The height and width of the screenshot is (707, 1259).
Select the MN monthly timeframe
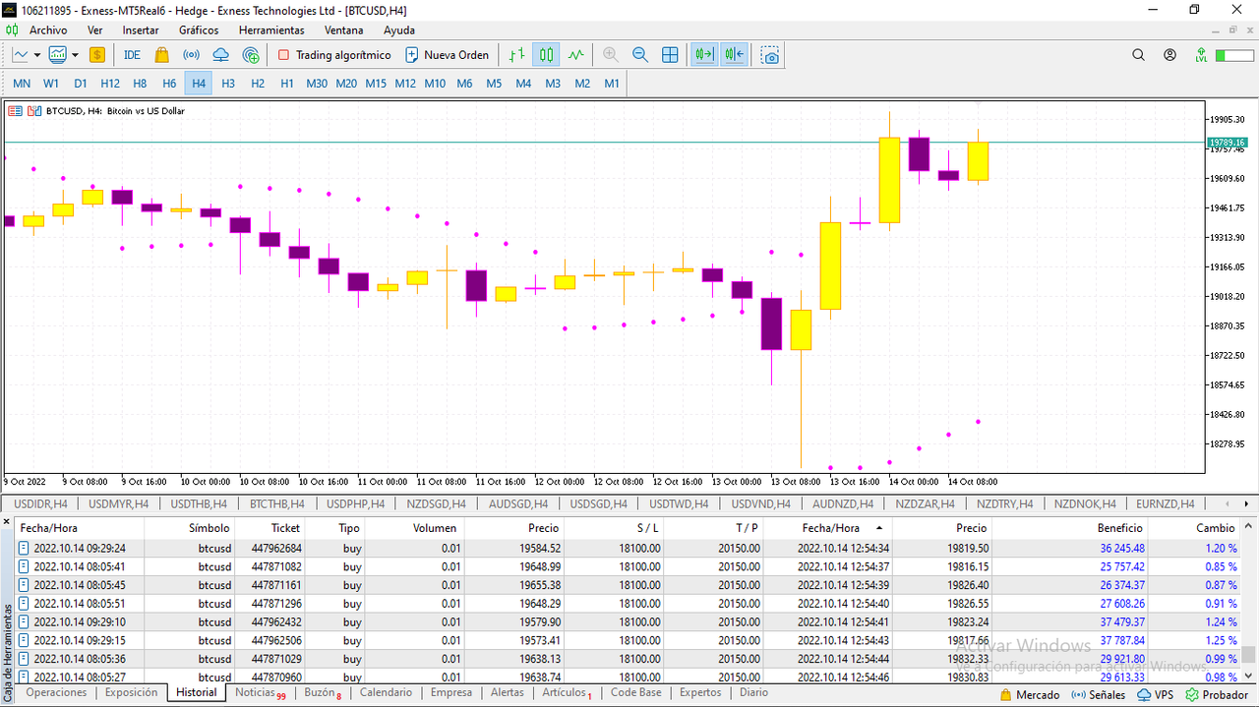click(x=22, y=84)
